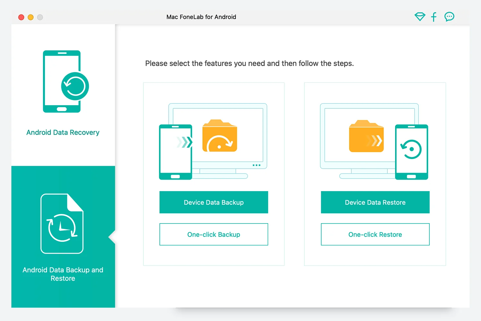Image resolution: width=481 pixels, height=321 pixels.
Task: Select the Android Data Recovery label
Action: 63,132
